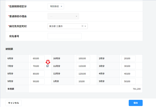Click the 5月分 amount field
The height and width of the screenshot is (107, 156).
[x=128, y=81]
